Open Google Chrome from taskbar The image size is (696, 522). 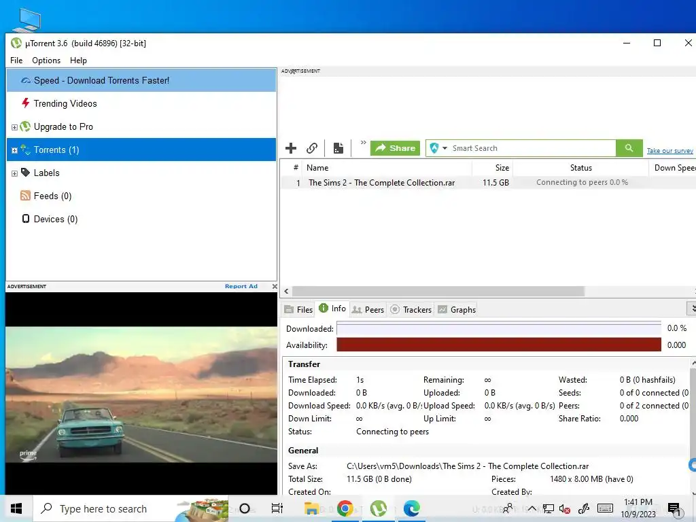click(345, 508)
